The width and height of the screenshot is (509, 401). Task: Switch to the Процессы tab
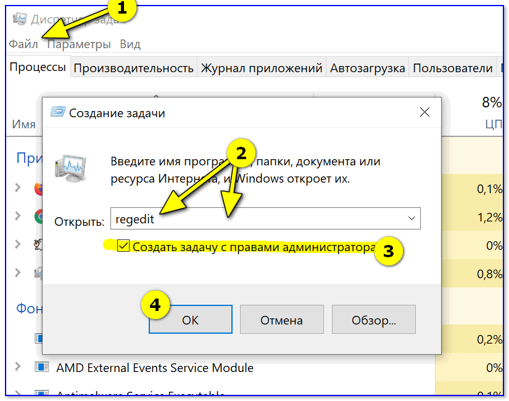[x=38, y=67]
